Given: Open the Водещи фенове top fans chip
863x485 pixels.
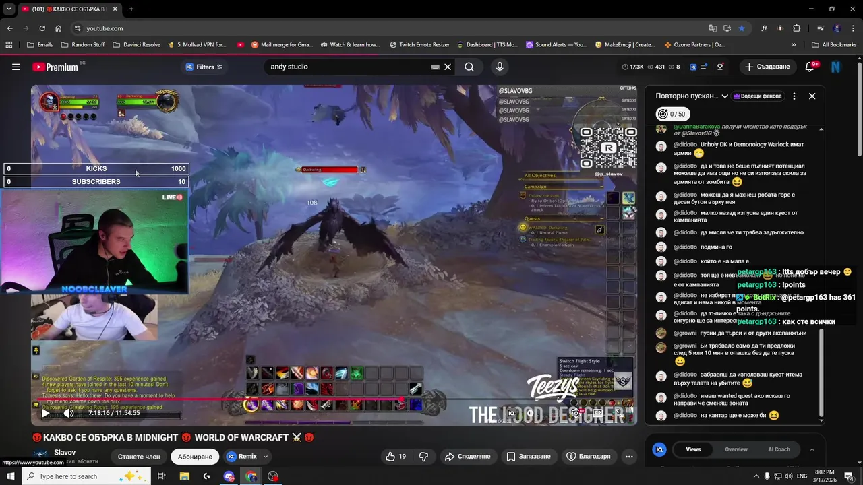Looking at the screenshot, I should 758,96.
